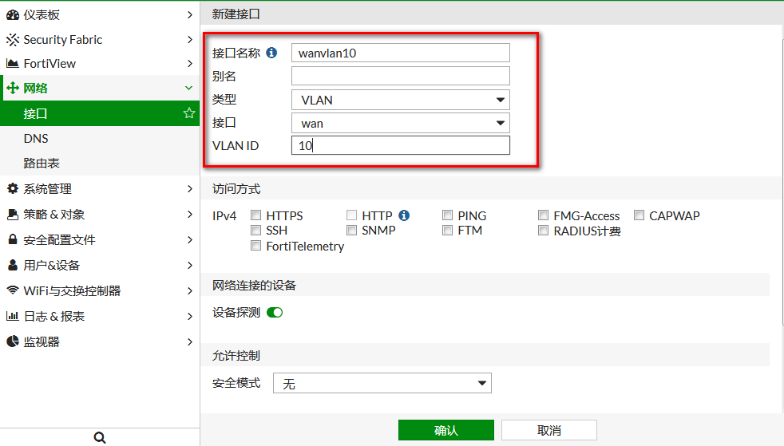Enable the HTTPS access checkbox

pos(256,215)
